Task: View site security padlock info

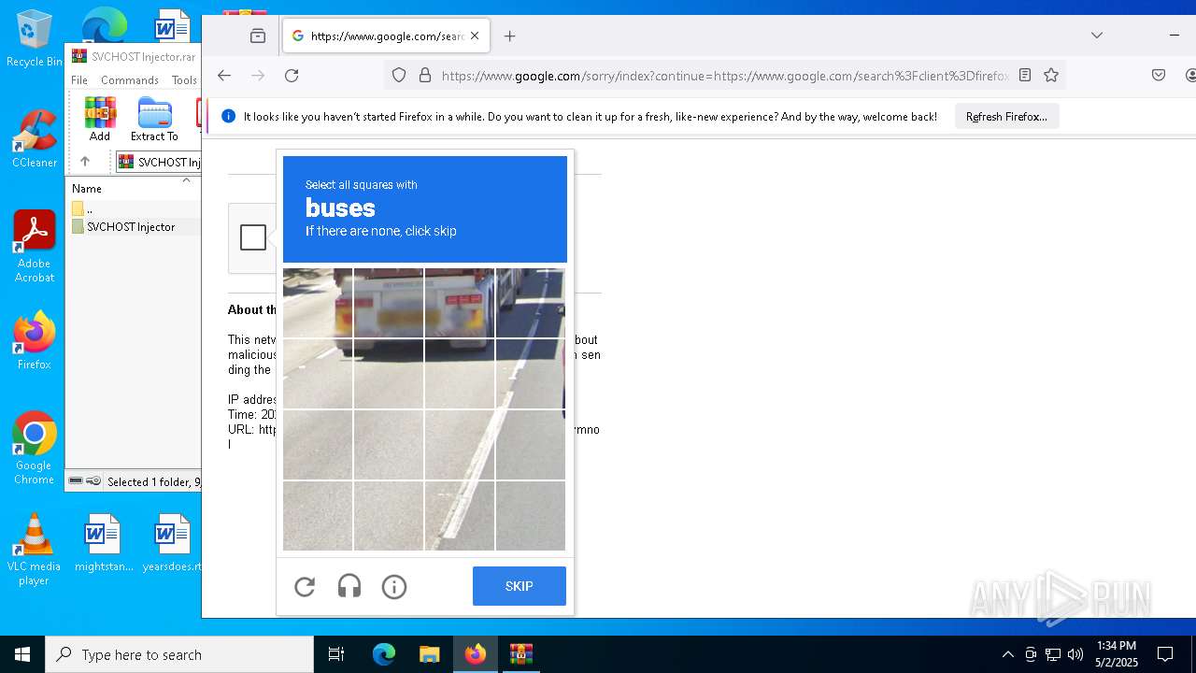Action: pos(425,76)
